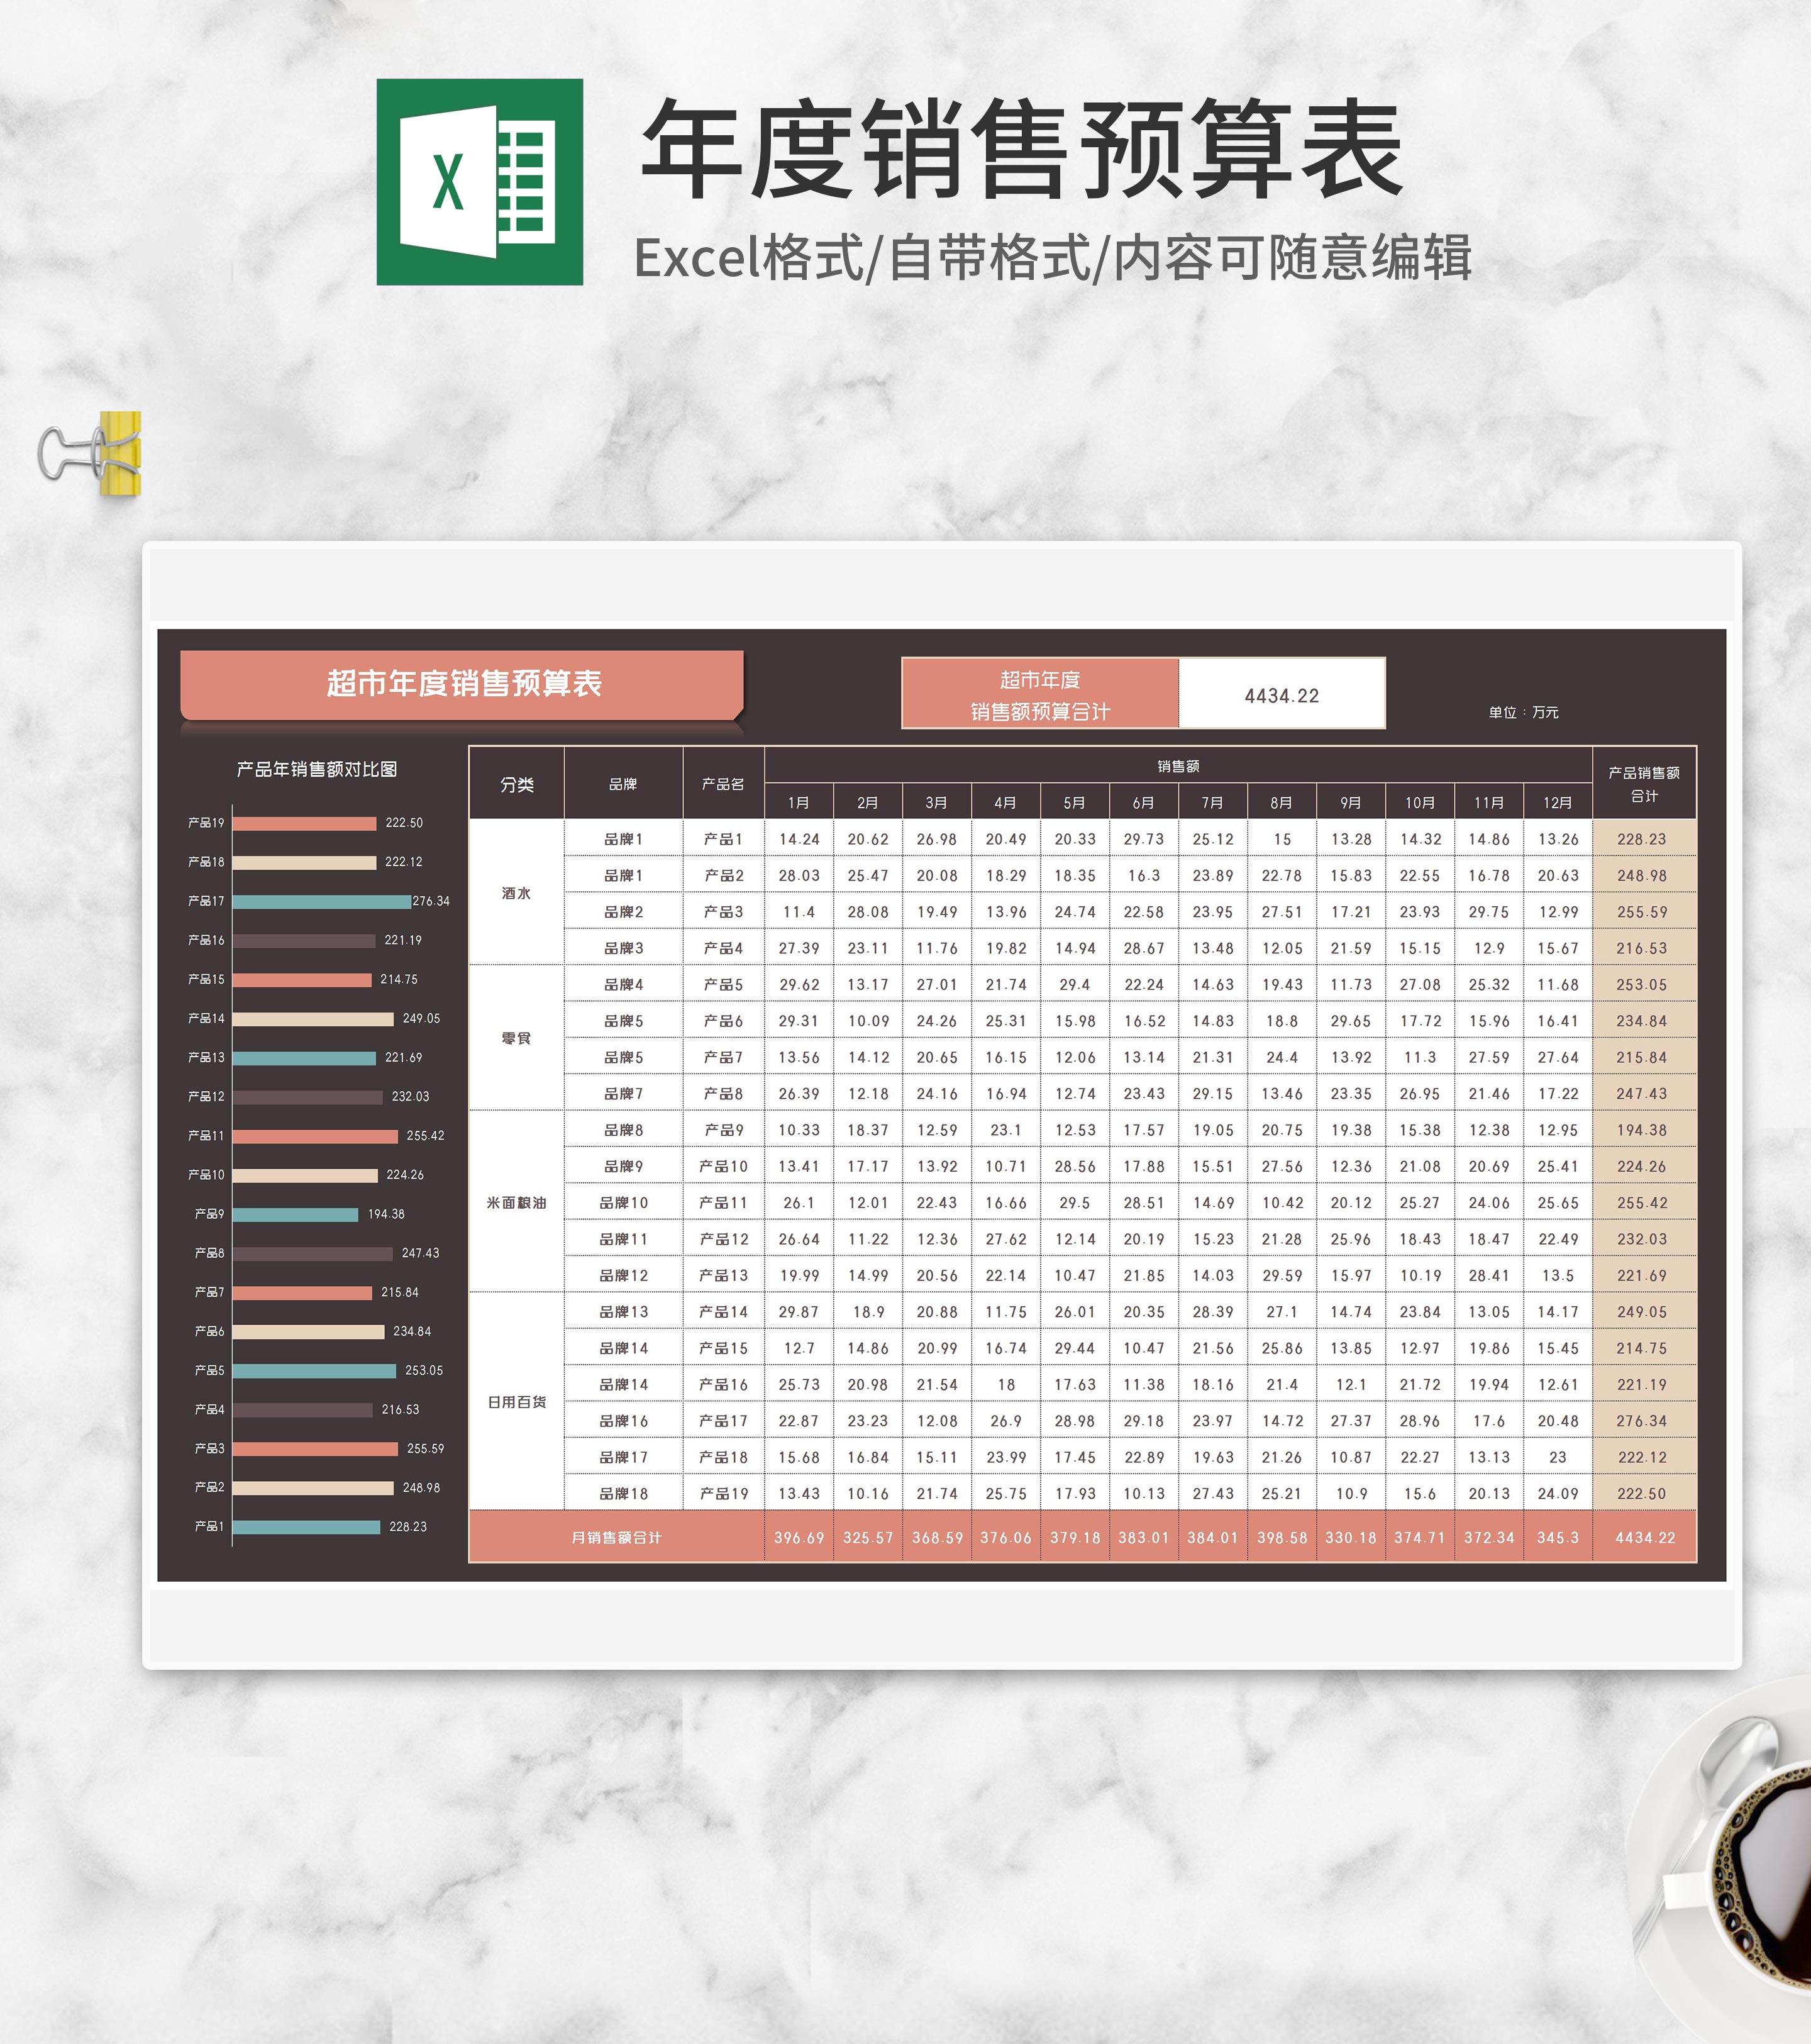Click the 12月 month header
This screenshot has width=1811, height=2044.
coord(1557,802)
